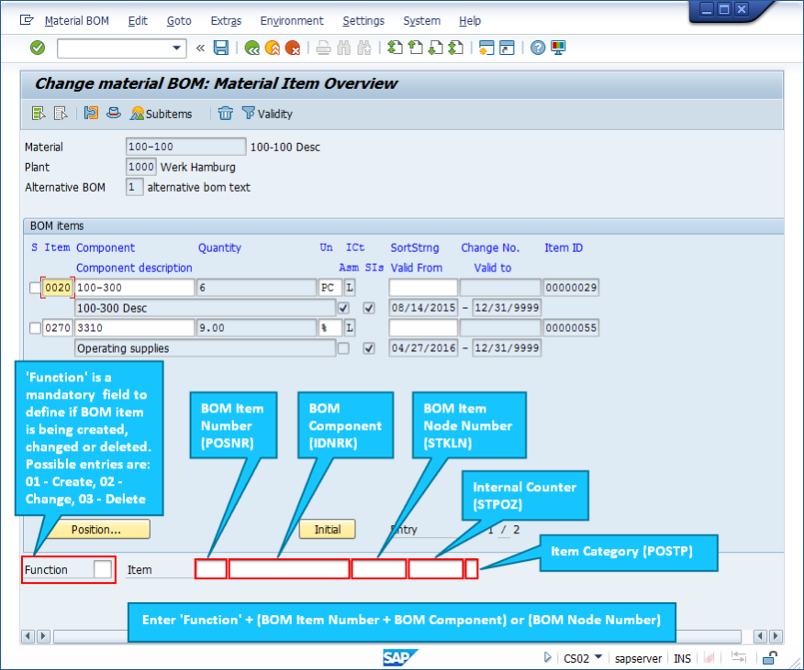Open Help via question mark icon
The height and width of the screenshot is (670, 804).
click(x=538, y=48)
